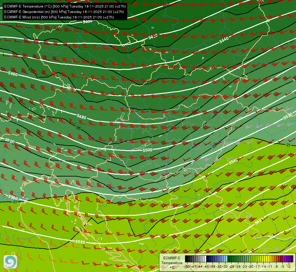
Task: Click the -32 tick label on the legend
Action: click(x=225, y=267)
